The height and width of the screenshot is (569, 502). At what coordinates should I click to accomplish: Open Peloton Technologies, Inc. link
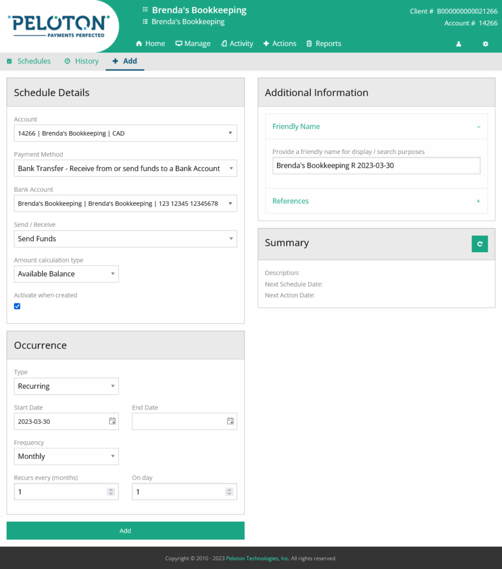pos(258,558)
